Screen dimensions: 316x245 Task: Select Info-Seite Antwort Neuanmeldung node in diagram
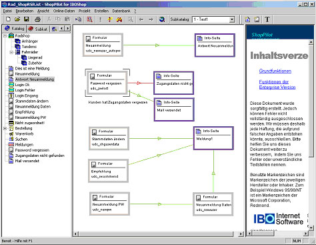[x=215, y=45]
